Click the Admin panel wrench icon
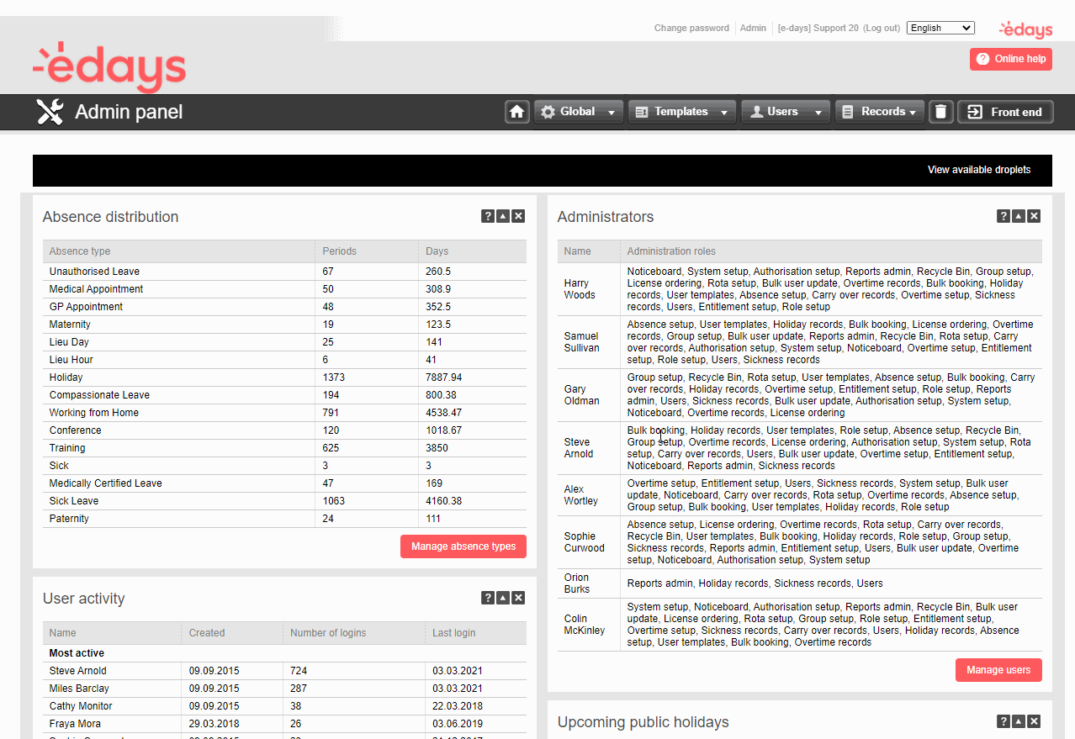Viewport: 1075px width, 739px height. (x=50, y=112)
